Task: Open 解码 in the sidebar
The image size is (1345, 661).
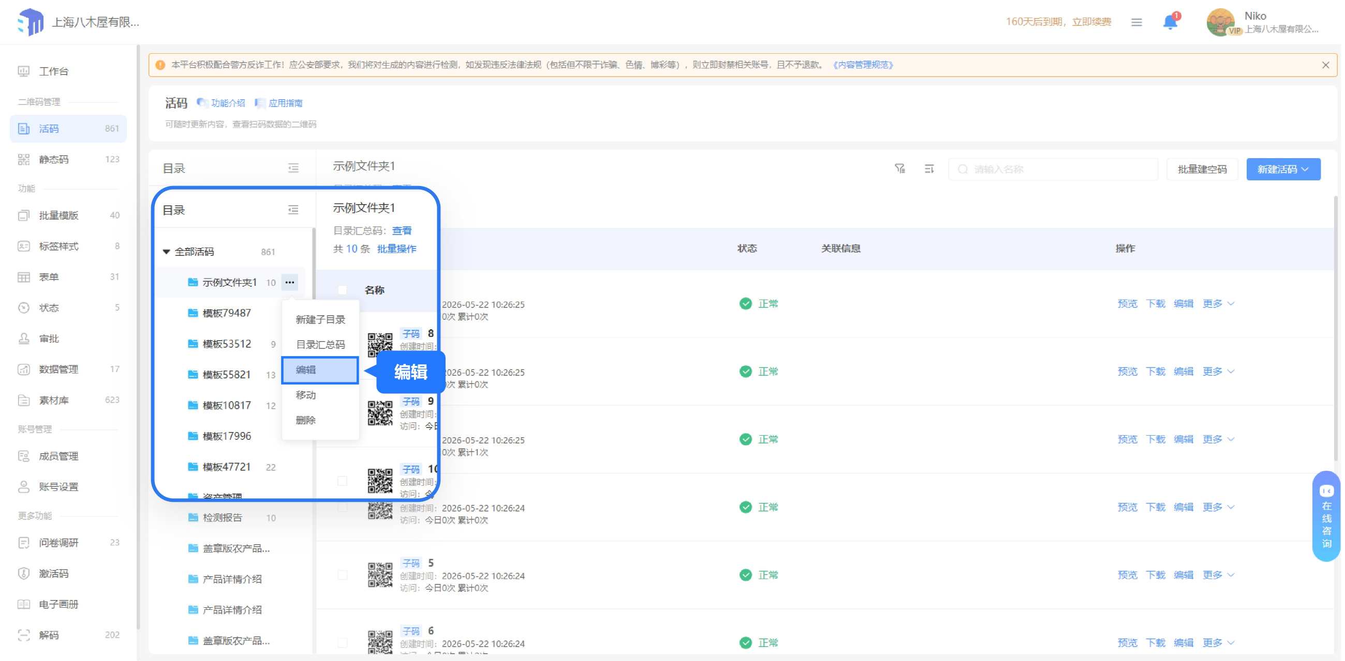Action: coord(68,635)
